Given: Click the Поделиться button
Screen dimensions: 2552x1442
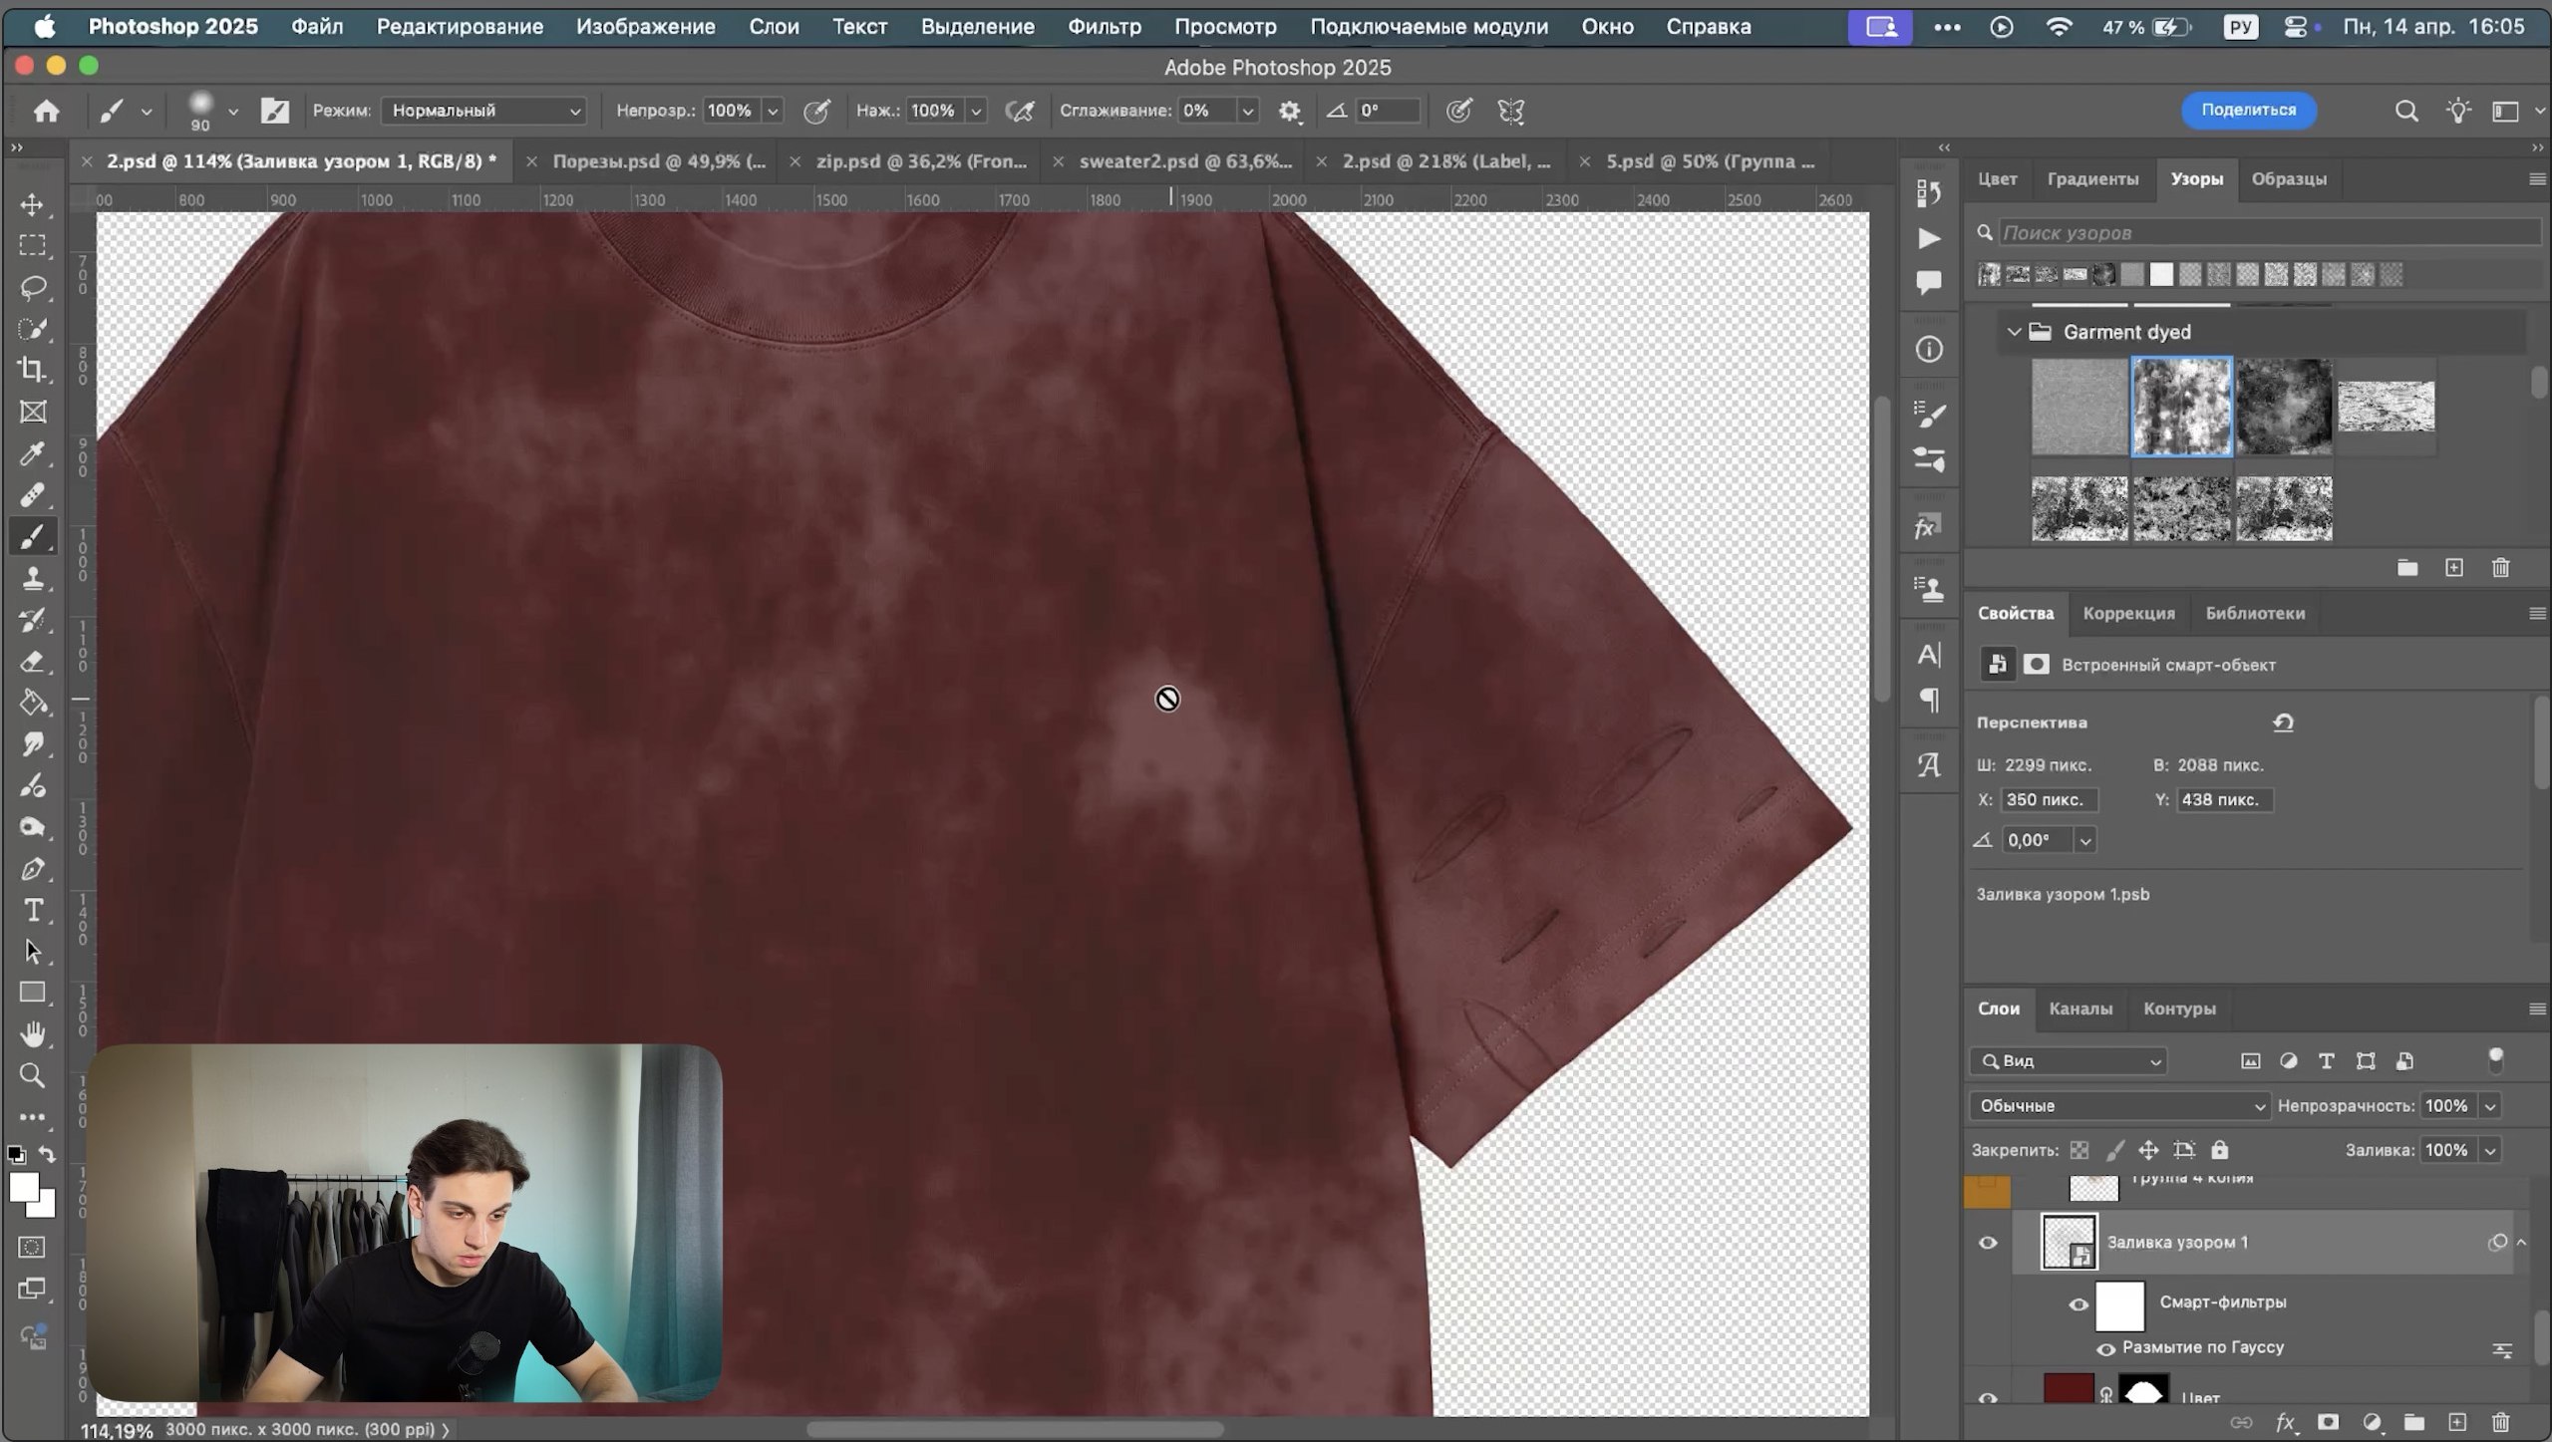Looking at the screenshot, I should click(x=2248, y=110).
